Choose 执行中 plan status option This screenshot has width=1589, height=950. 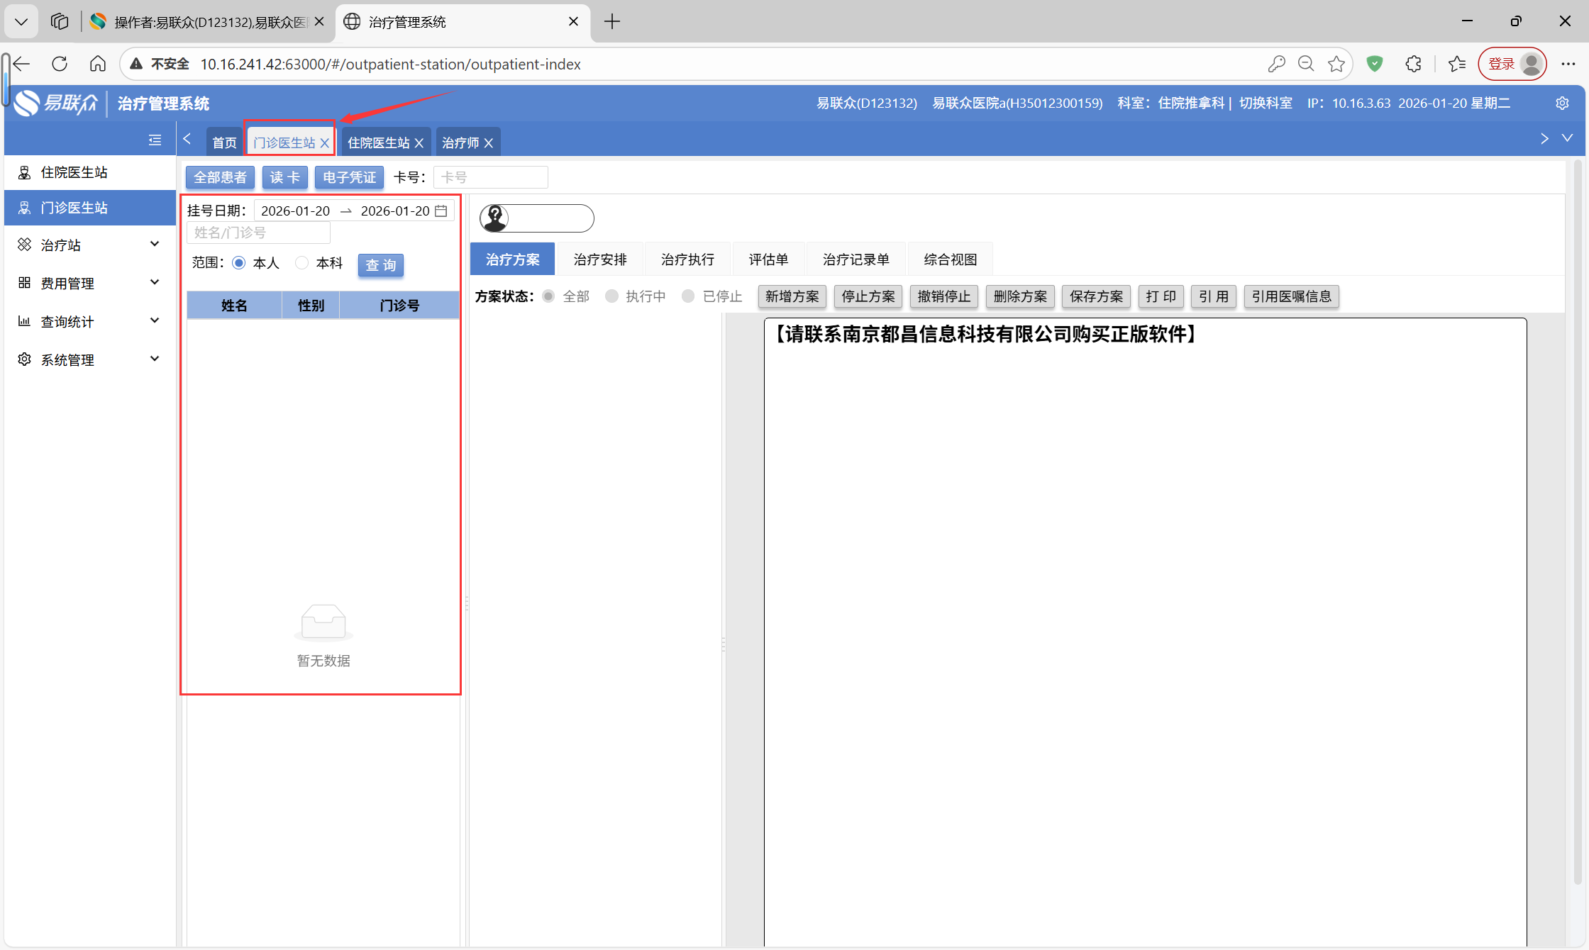pos(611,296)
